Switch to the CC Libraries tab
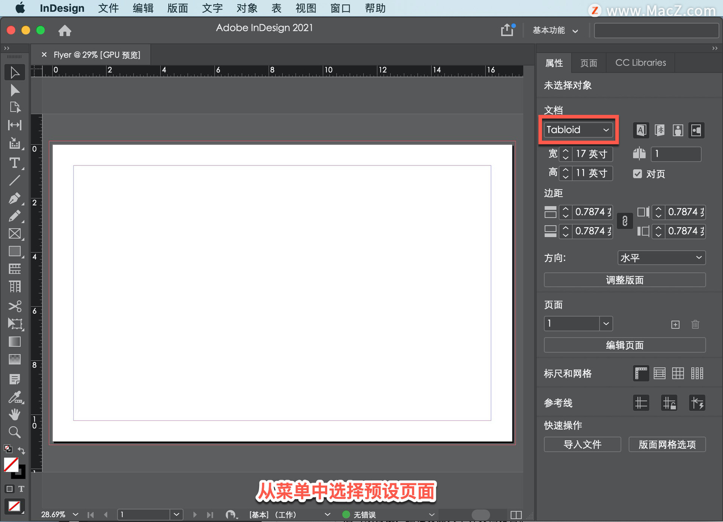This screenshot has width=723, height=522. (x=640, y=63)
